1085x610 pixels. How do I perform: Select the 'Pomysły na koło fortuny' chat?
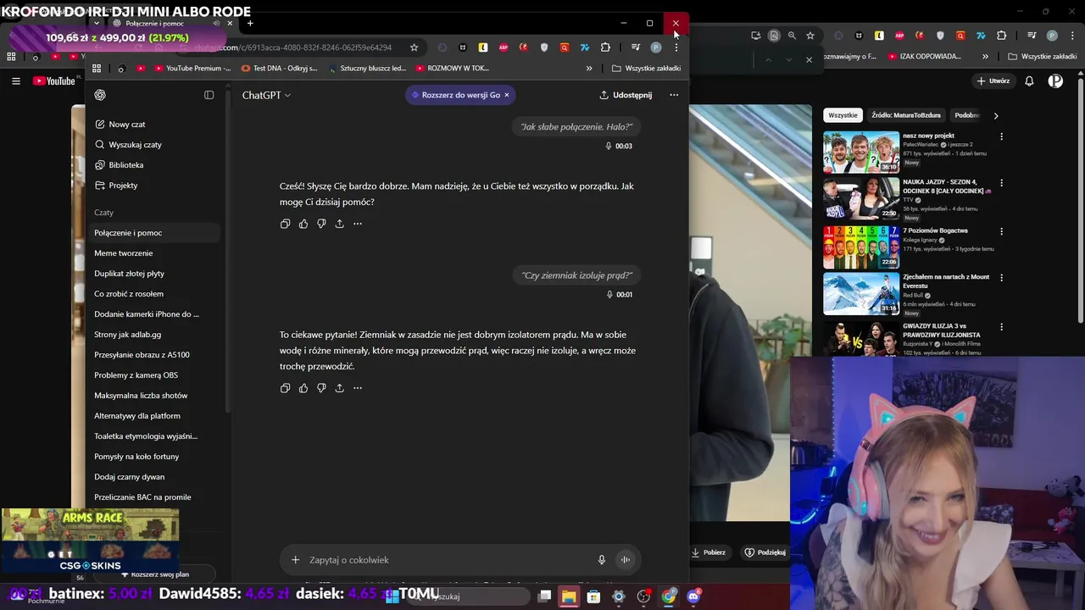point(136,457)
